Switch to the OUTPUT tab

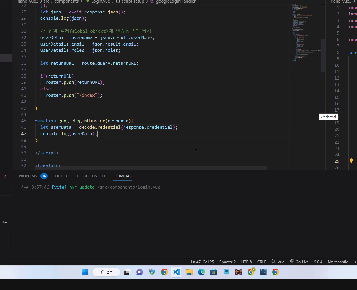(62, 176)
